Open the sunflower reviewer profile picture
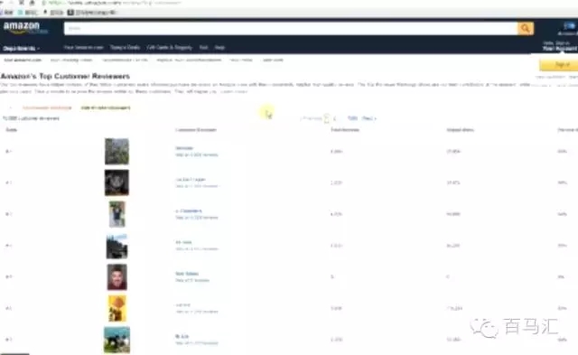 point(117,308)
